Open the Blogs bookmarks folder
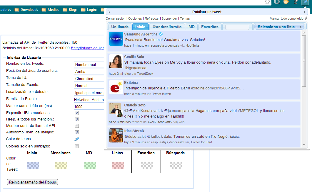The image size is (312, 192). tap(70, 9)
